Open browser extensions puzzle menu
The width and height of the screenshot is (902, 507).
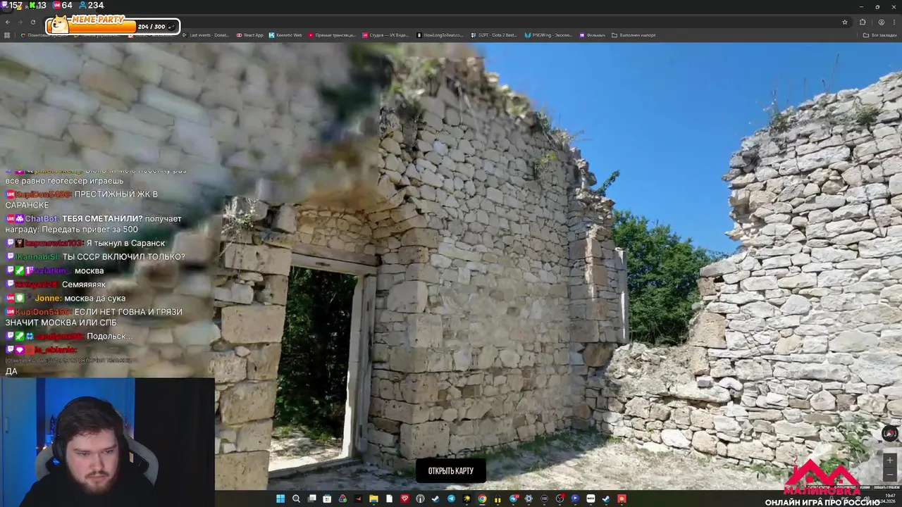pos(863,22)
